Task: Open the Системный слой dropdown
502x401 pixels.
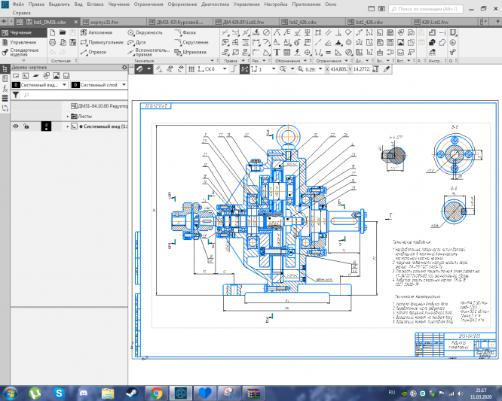Action: pos(99,86)
